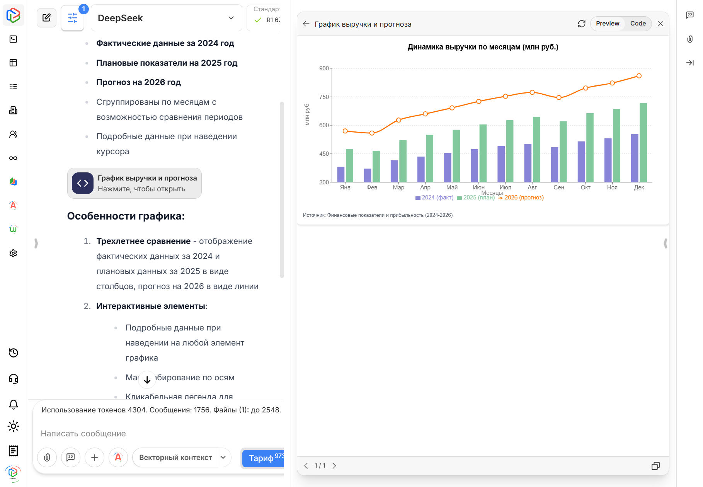Viewport: 703px width, 487px height.
Task: Open the terminal prompt panel in sidebar
Action: pos(13,39)
